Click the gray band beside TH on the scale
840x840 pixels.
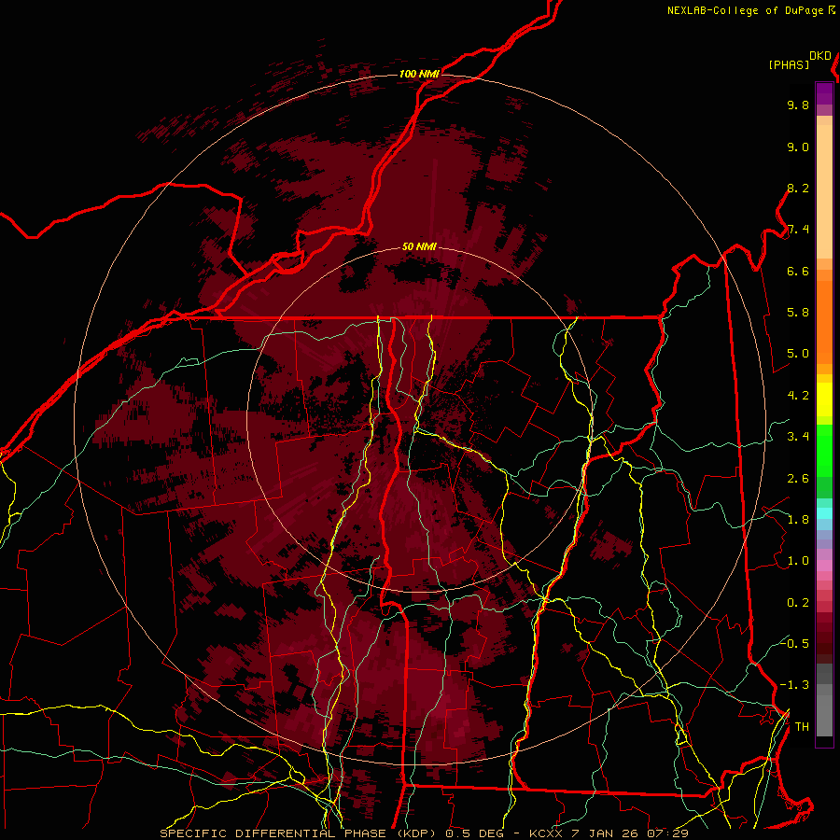tap(824, 718)
